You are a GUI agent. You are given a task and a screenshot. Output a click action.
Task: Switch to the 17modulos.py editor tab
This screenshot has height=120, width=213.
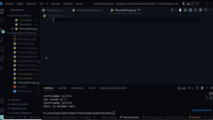point(54,10)
